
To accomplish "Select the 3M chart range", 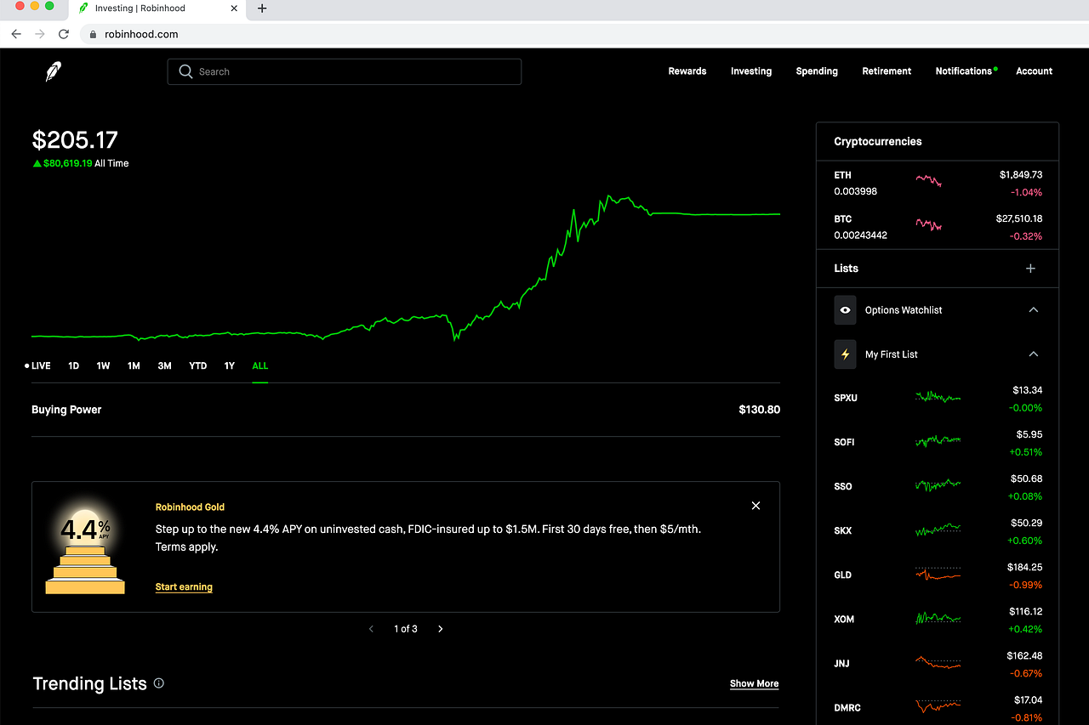I will tap(164, 366).
